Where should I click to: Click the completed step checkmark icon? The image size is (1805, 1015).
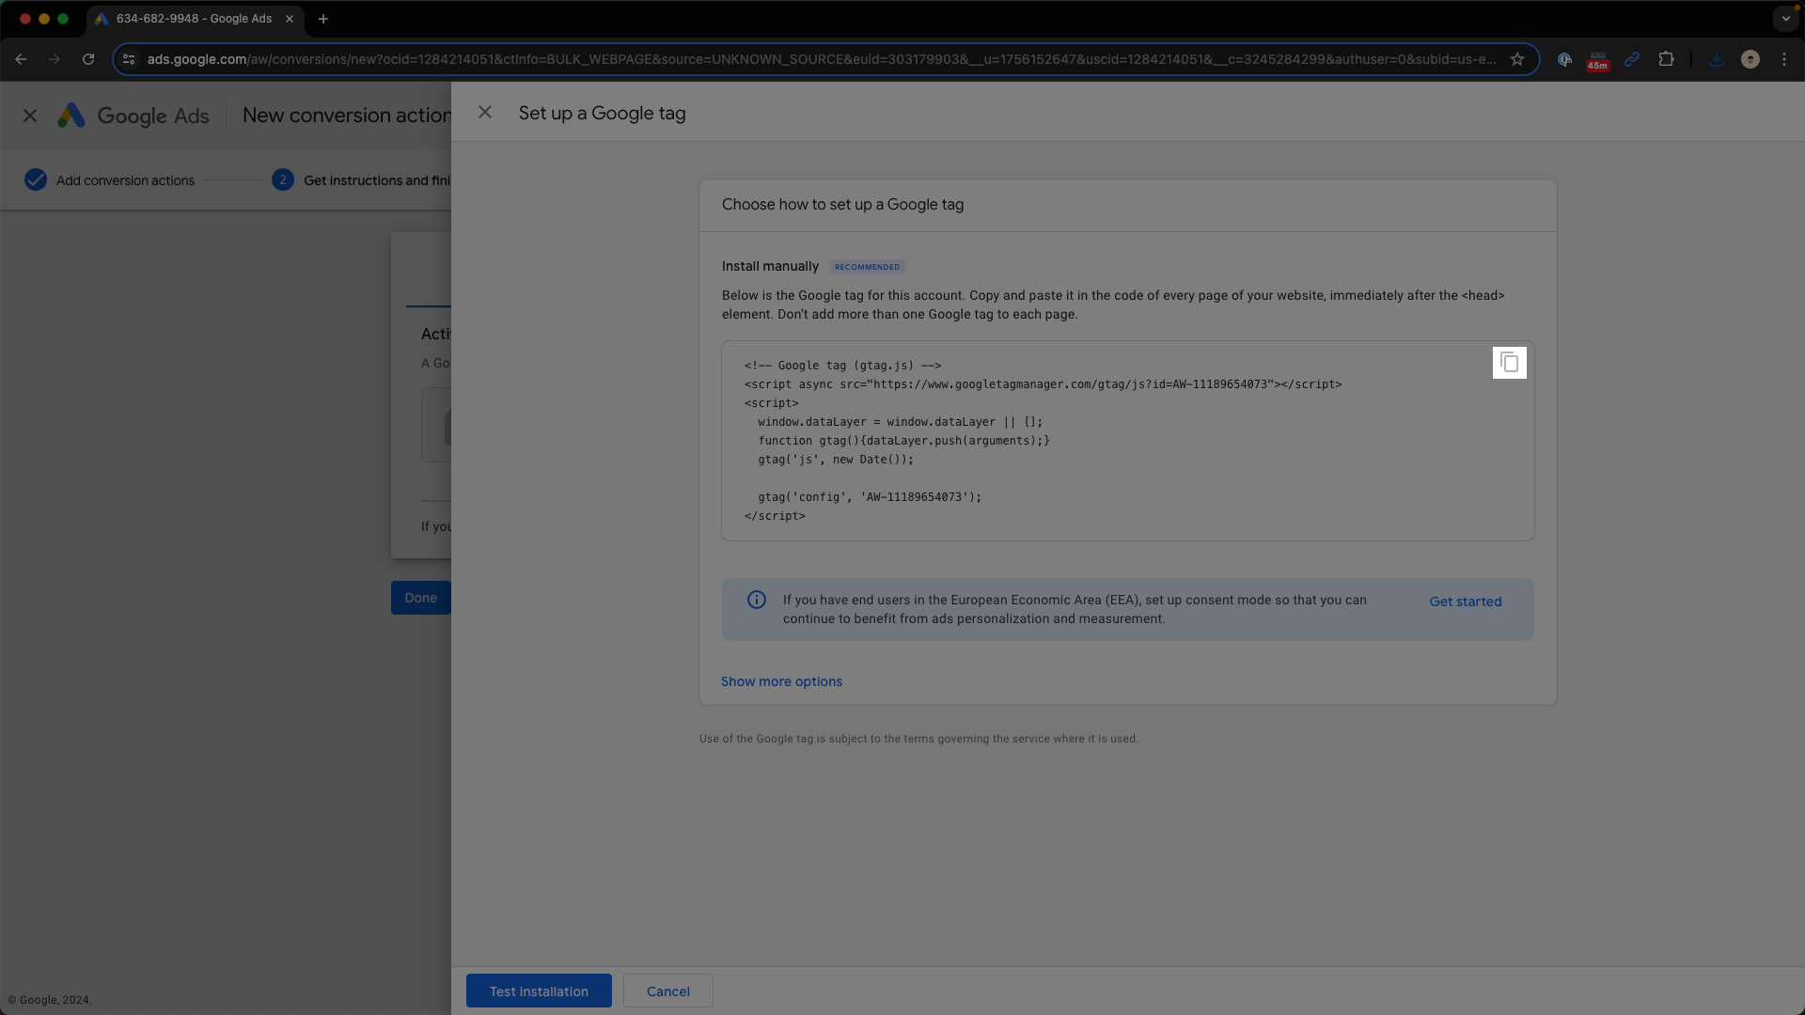coord(36,180)
